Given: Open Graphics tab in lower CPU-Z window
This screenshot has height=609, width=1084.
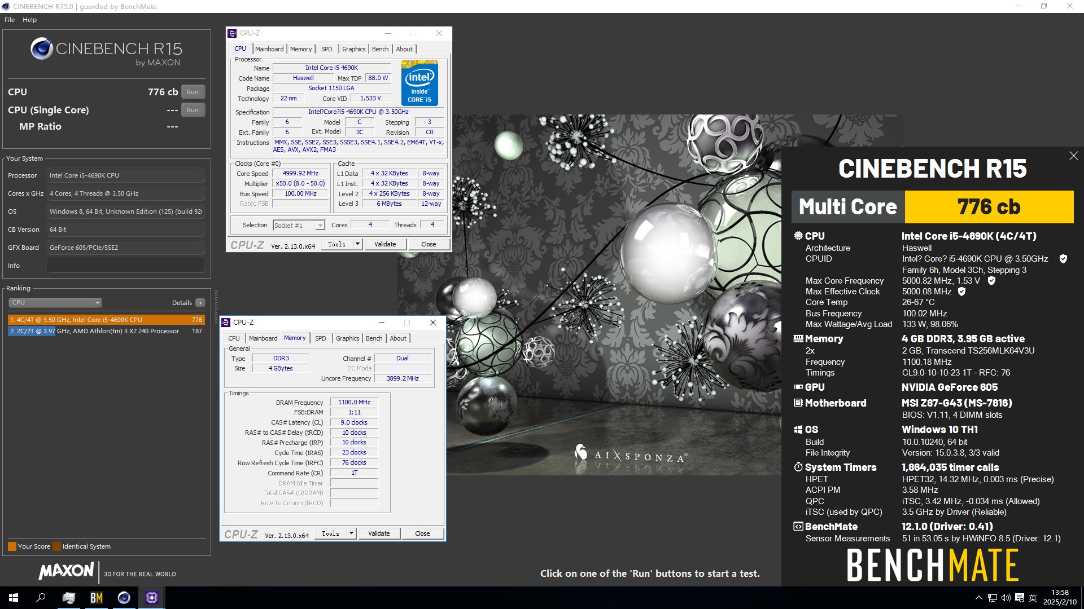Looking at the screenshot, I should 347,338.
